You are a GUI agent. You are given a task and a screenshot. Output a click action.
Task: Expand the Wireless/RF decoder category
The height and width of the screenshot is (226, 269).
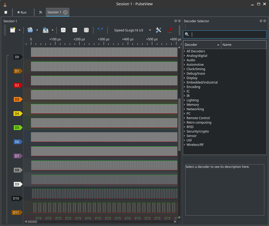click(195, 145)
